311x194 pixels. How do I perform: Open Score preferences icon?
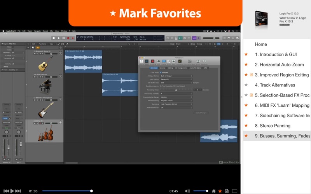169,62
